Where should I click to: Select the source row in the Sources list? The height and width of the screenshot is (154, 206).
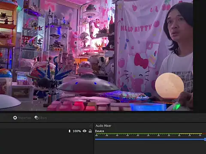coord(47,131)
